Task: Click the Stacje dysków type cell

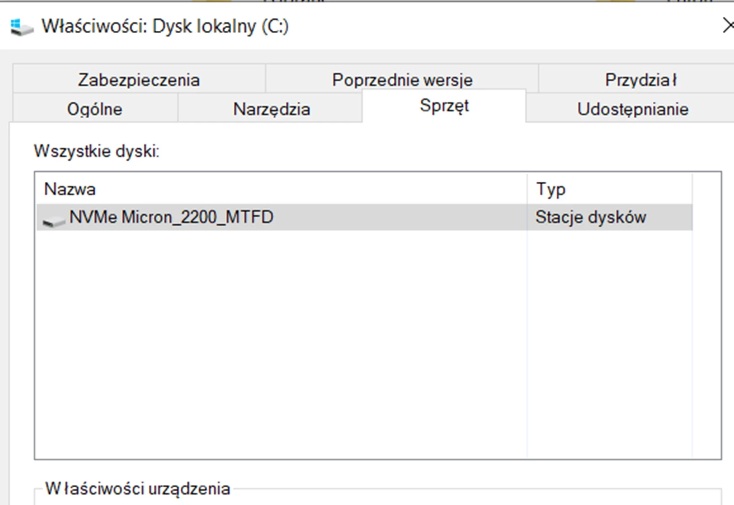Action: pyautogui.click(x=590, y=217)
